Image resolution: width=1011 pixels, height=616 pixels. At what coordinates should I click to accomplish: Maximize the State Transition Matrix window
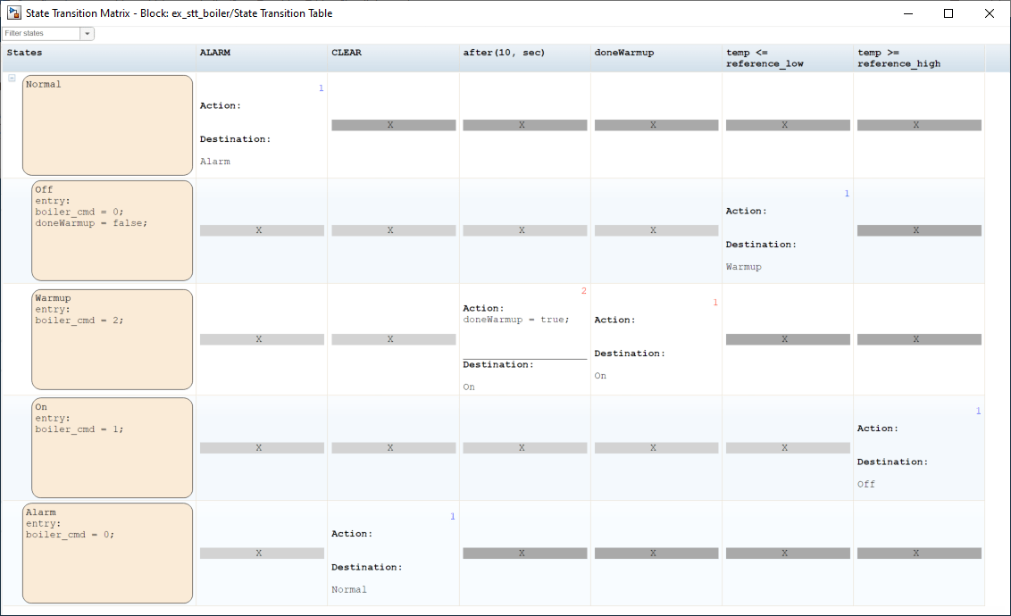pyautogui.click(x=948, y=13)
